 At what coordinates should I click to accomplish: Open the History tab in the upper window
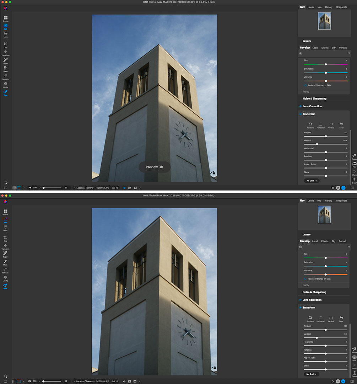(x=329, y=7)
